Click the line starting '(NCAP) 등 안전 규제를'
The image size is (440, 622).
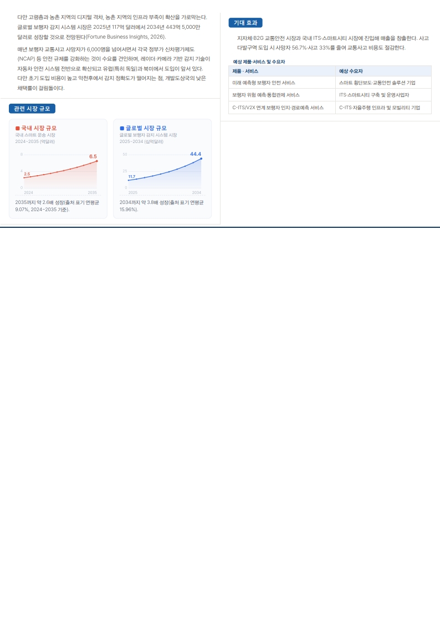click(114, 59)
